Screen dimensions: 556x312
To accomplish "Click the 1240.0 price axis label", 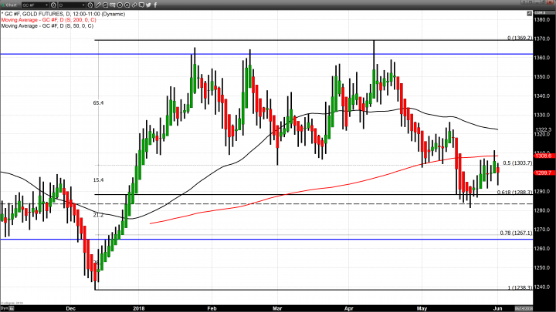I will pos(543,287).
